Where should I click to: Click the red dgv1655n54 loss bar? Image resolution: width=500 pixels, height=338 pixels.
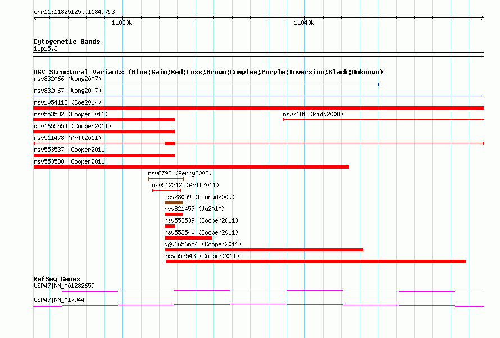(104, 132)
